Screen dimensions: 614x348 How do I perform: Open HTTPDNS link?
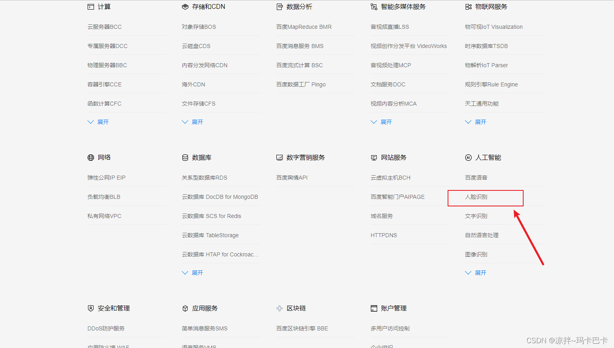click(x=384, y=235)
